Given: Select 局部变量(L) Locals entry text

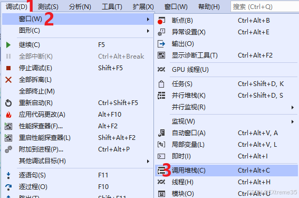Looking at the screenshot, I should [x=188, y=145].
